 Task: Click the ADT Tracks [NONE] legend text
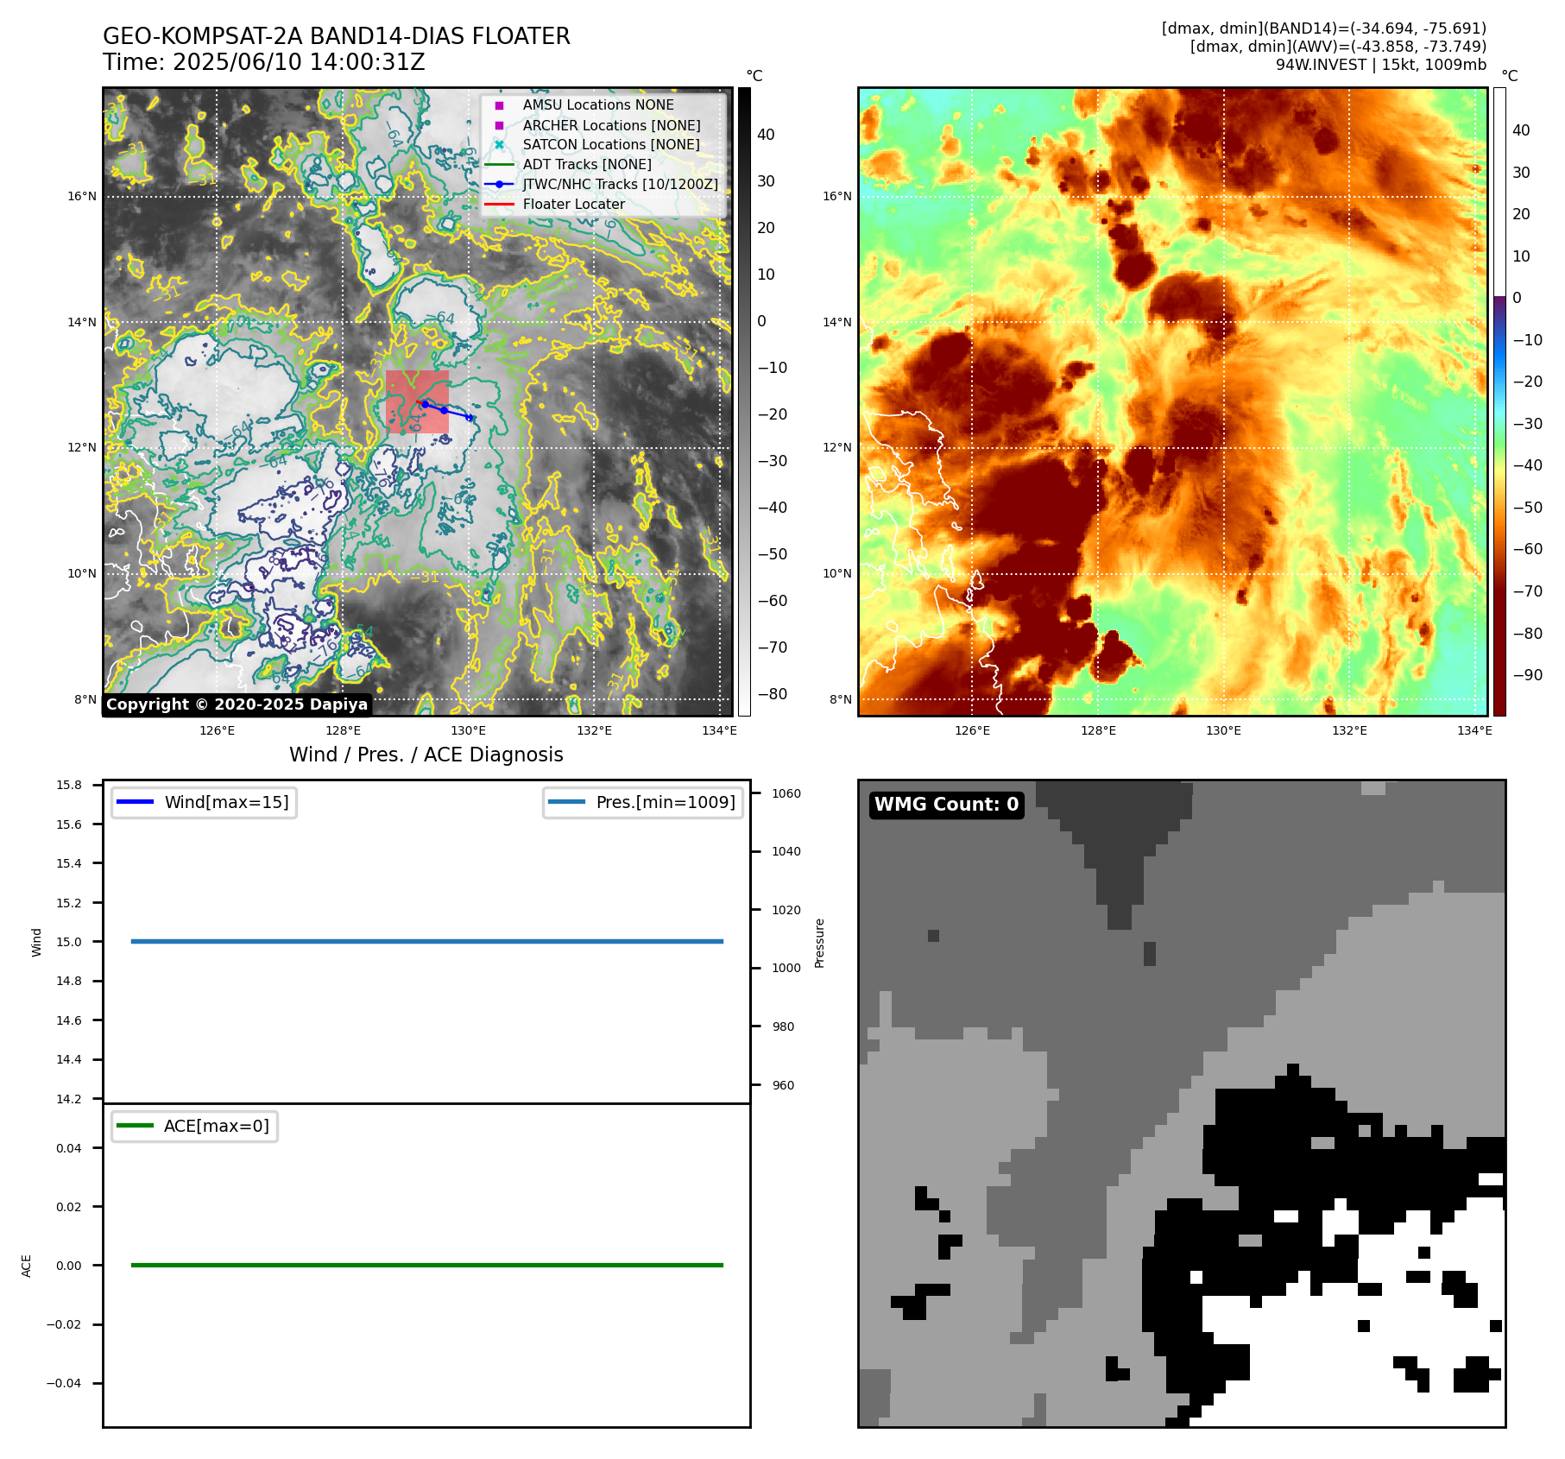tap(587, 164)
